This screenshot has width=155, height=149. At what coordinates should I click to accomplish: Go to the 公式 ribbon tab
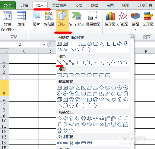pyautogui.click(x=79, y=5)
